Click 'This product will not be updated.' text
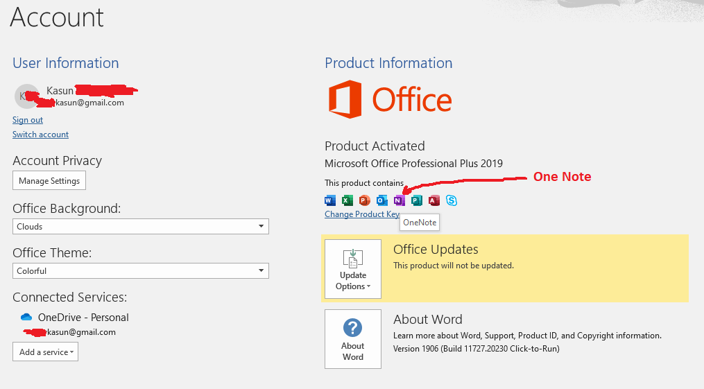 click(x=454, y=266)
